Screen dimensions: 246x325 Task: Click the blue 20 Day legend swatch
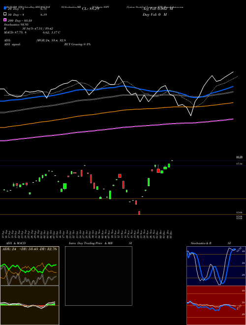[x=5, y=8]
